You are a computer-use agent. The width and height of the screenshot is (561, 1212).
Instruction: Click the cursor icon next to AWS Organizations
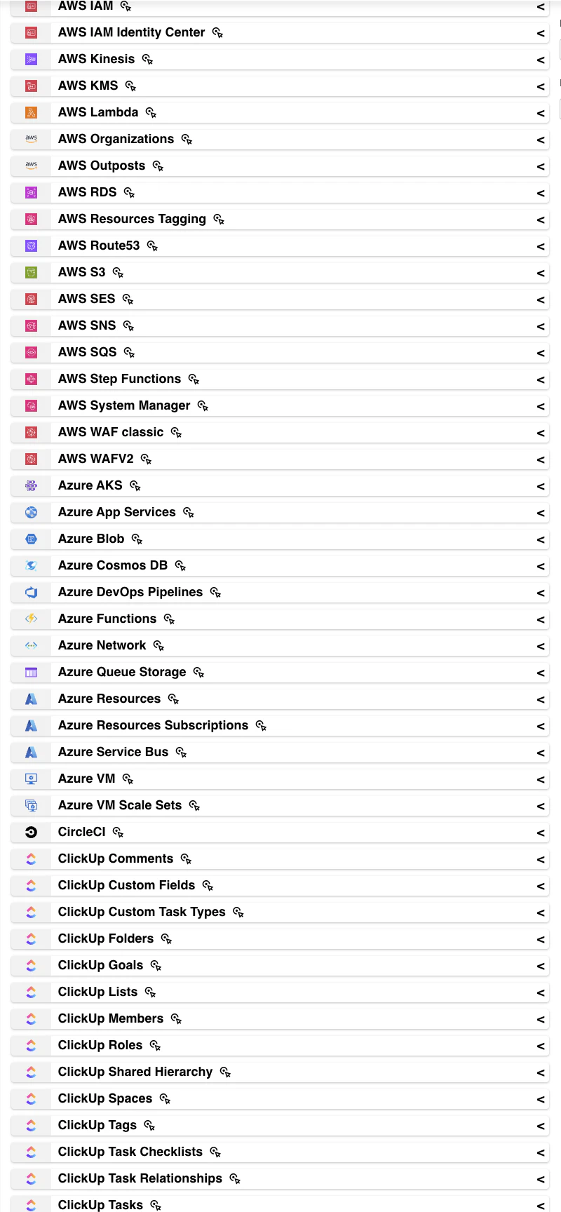(187, 140)
